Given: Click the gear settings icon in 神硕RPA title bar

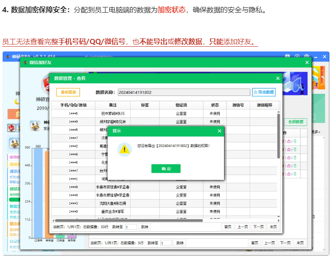Looking at the screenshot, I should click(x=306, y=56).
